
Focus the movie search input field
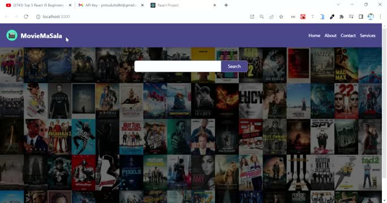click(178, 66)
